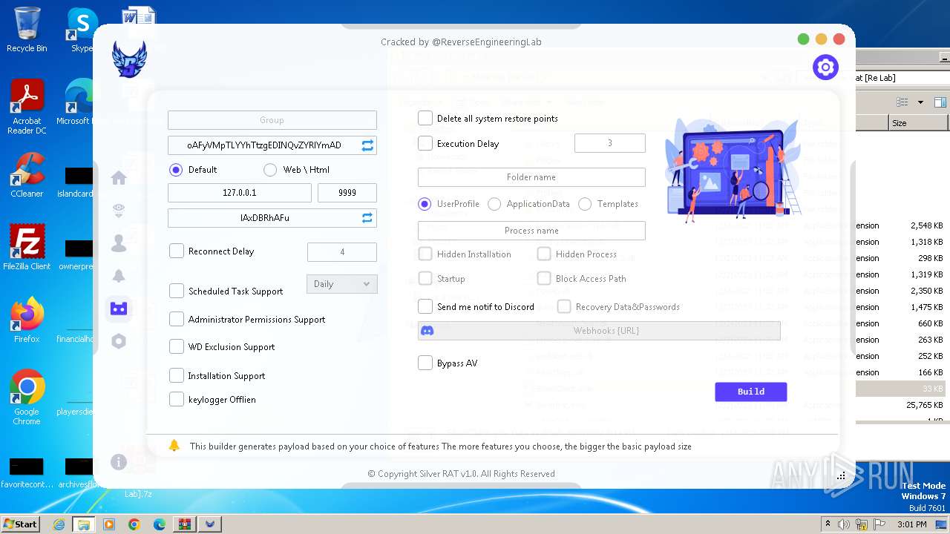
Task: Select the 25,765 KB file row in Explorer
Action: tap(902, 405)
